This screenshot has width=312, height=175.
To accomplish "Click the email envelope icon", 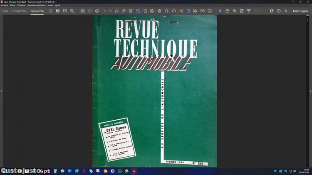I will (65, 11).
